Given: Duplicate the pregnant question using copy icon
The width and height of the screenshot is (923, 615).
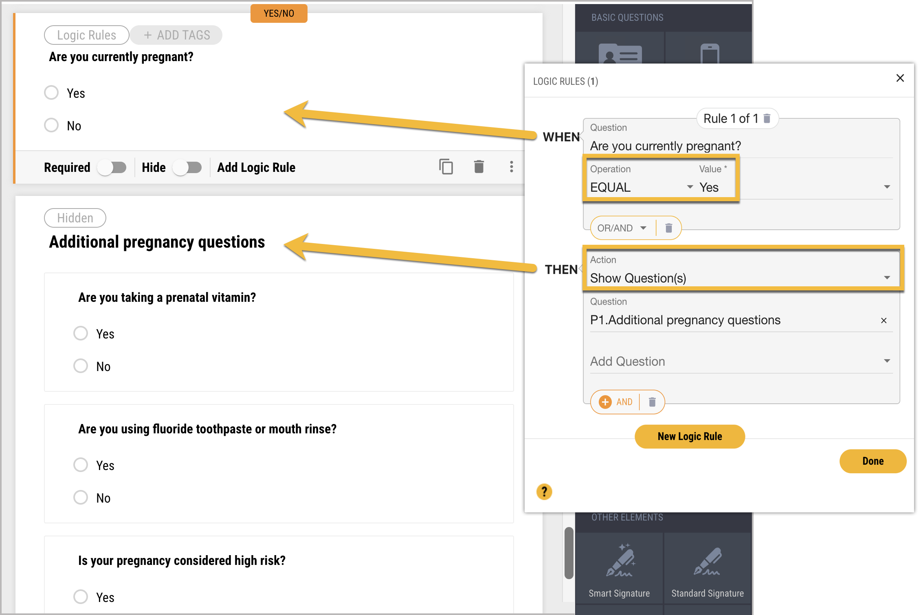Looking at the screenshot, I should (446, 167).
